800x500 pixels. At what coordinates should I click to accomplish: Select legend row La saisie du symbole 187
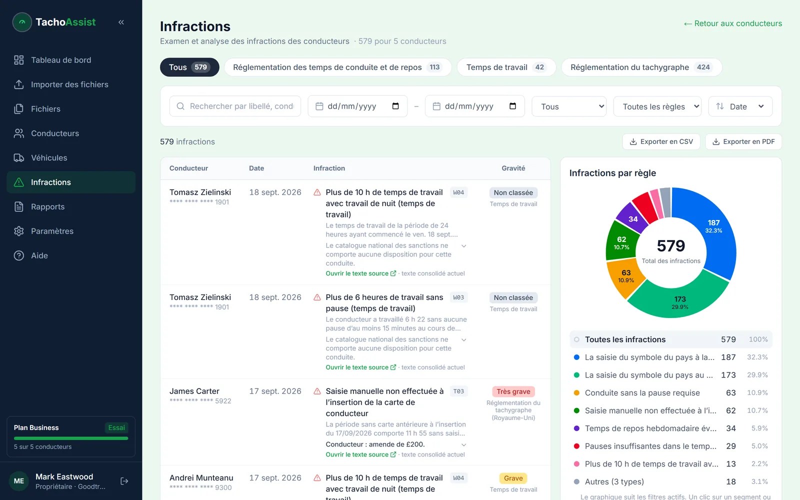click(x=671, y=357)
